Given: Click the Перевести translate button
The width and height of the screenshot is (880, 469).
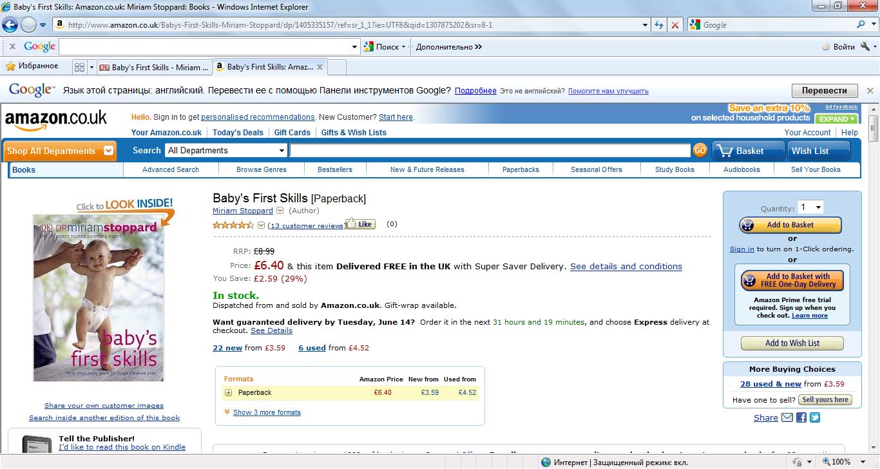Looking at the screenshot, I should pyautogui.click(x=825, y=91).
